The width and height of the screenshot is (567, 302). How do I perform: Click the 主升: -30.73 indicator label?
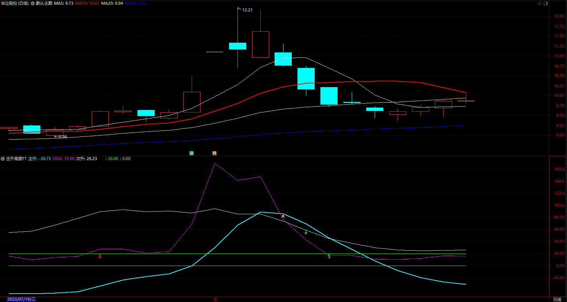click(x=39, y=159)
